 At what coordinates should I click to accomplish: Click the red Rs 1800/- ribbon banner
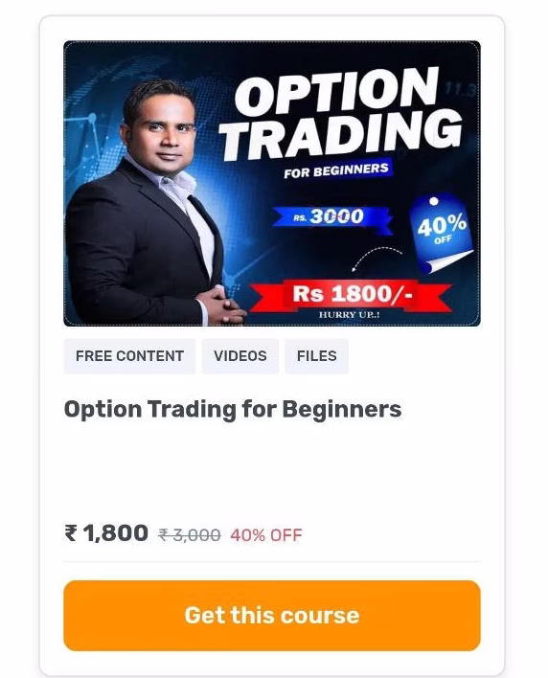(x=352, y=295)
